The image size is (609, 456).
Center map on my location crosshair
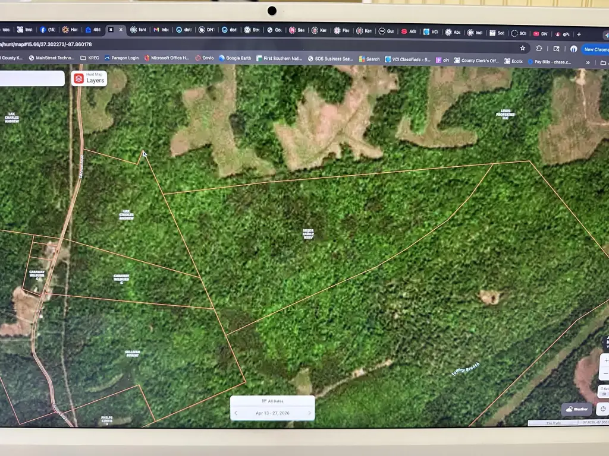pos(603,408)
